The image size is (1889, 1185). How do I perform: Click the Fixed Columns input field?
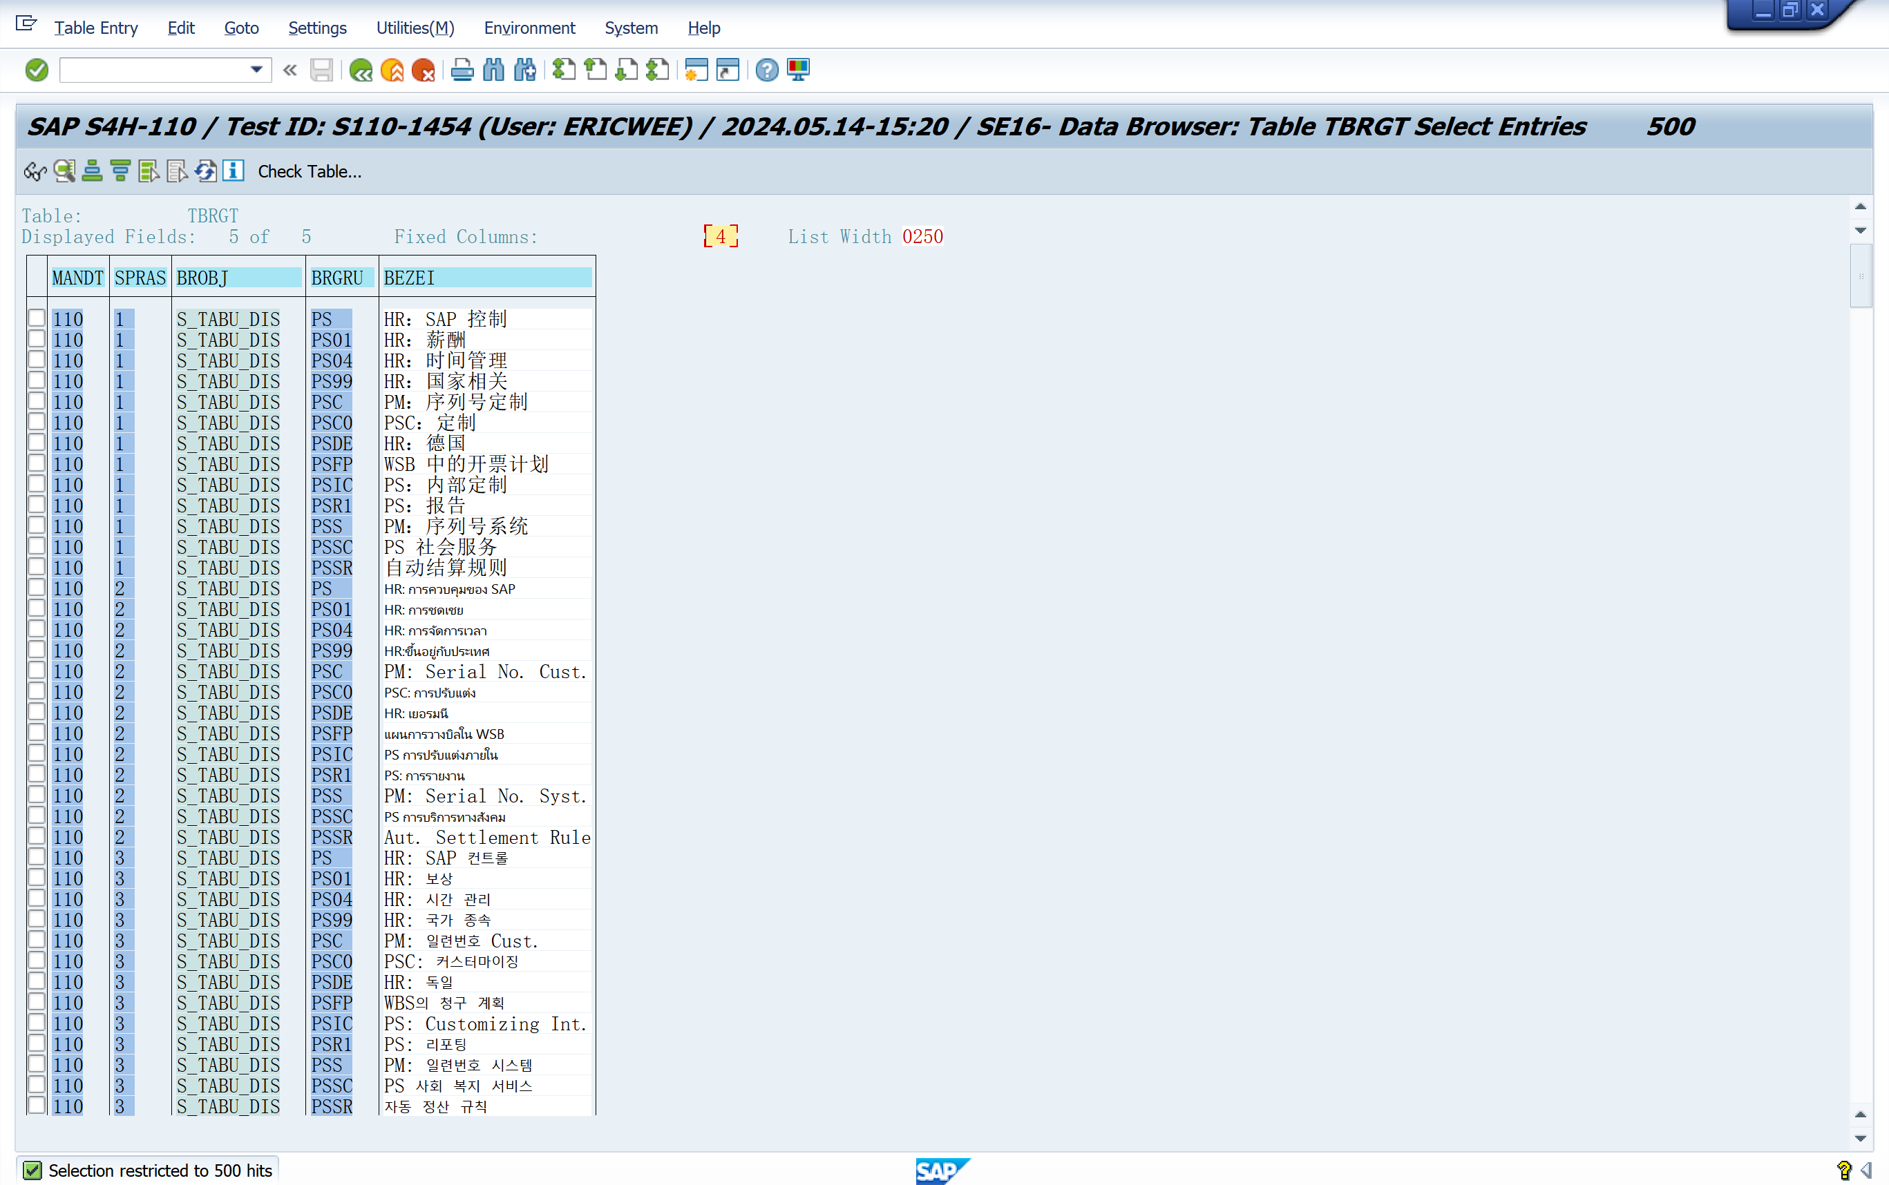pyautogui.click(x=721, y=237)
